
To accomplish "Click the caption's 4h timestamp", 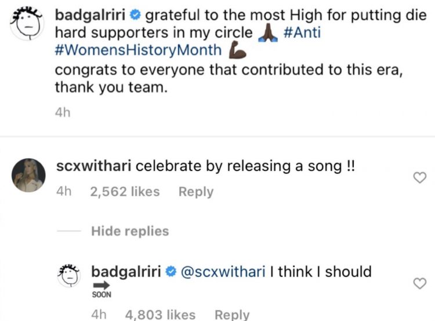I will [x=62, y=113].
